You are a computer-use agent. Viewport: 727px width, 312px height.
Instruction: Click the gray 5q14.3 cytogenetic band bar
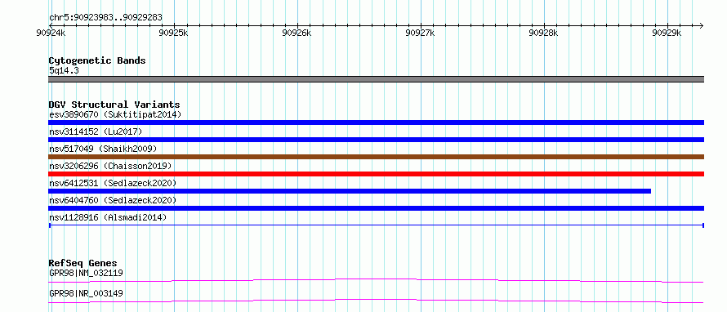tap(376, 79)
